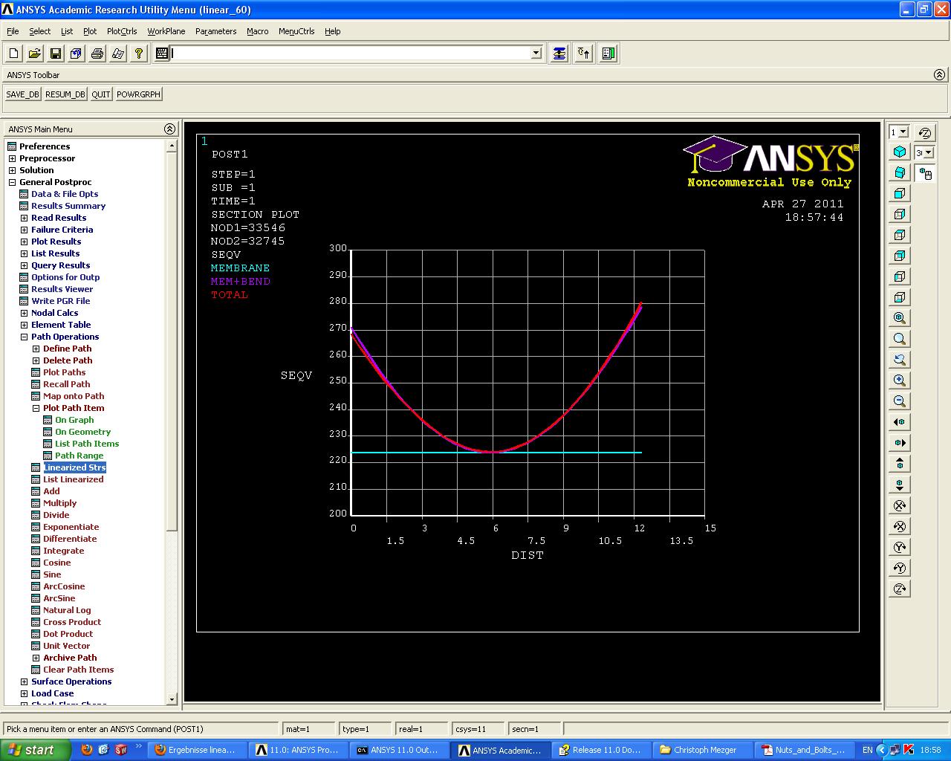Open ANSYS Help question mark icon
951x761 pixels.
click(139, 54)
